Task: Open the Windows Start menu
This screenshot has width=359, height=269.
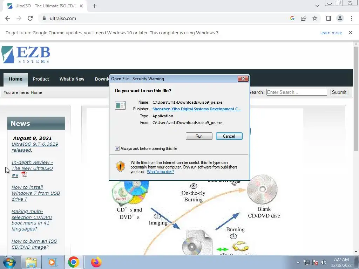Action: point(9,262)
